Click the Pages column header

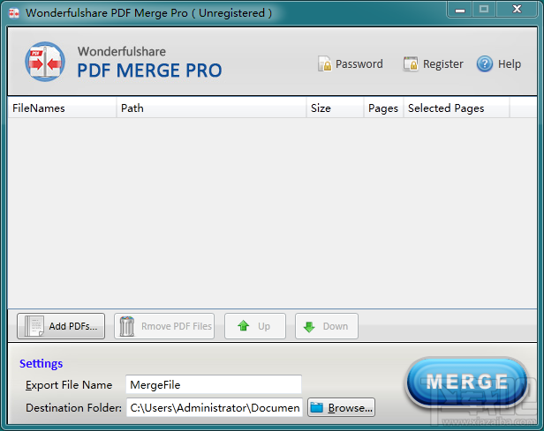383,108
